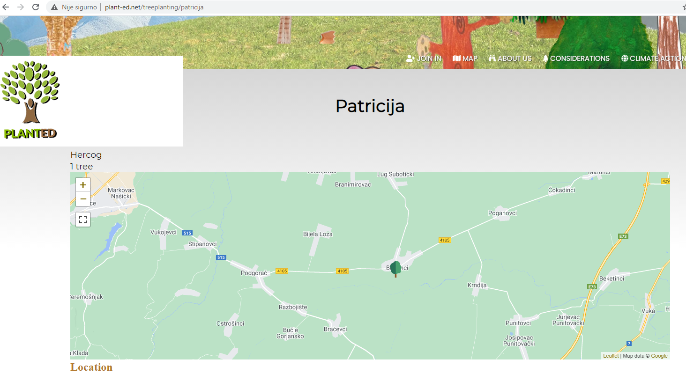Open the CONSIDERATIONS menu item
Image resolution: width=686 pixels, height=374 pixels.
click(576, 59)
